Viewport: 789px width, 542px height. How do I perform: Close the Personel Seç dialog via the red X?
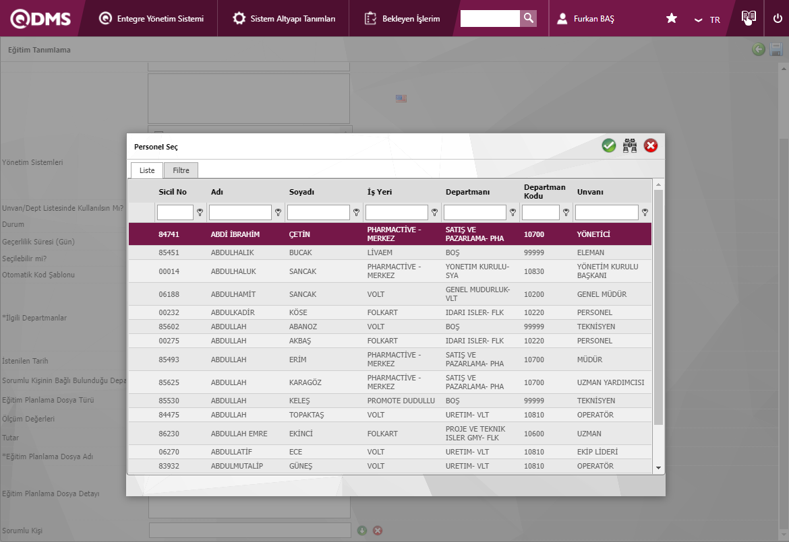651,146
